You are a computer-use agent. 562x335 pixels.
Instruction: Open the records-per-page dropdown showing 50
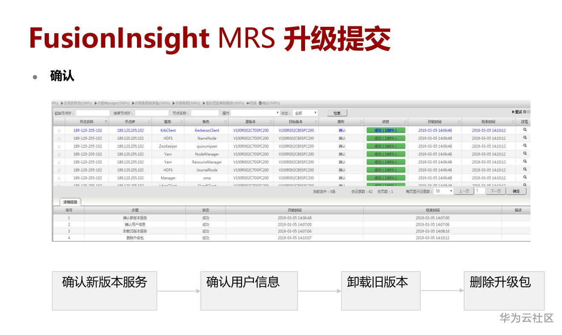point(444,191)
